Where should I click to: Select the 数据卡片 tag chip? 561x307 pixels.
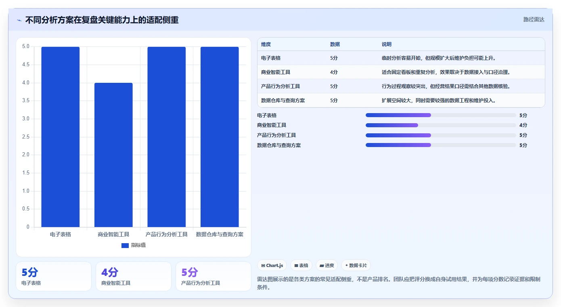(356, 265)
